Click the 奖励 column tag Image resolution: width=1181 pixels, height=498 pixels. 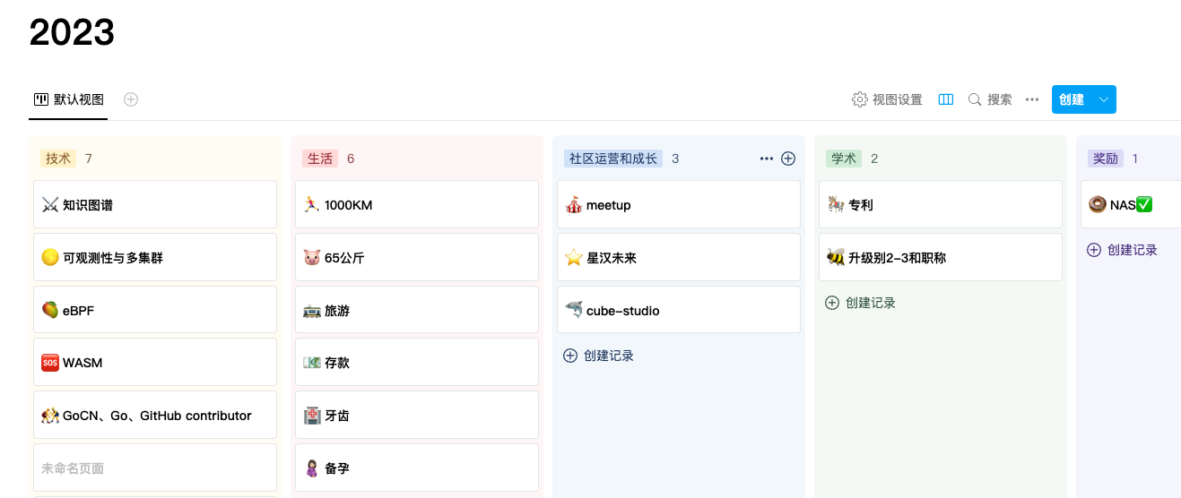(1106, 159)
